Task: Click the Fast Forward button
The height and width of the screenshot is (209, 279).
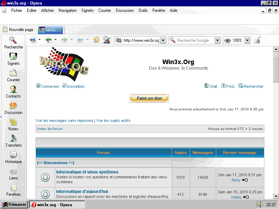Action: click(81, 40)
